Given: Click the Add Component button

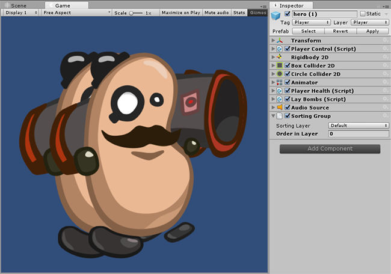Looking at the screenshot, I should (x=330, y=148).
